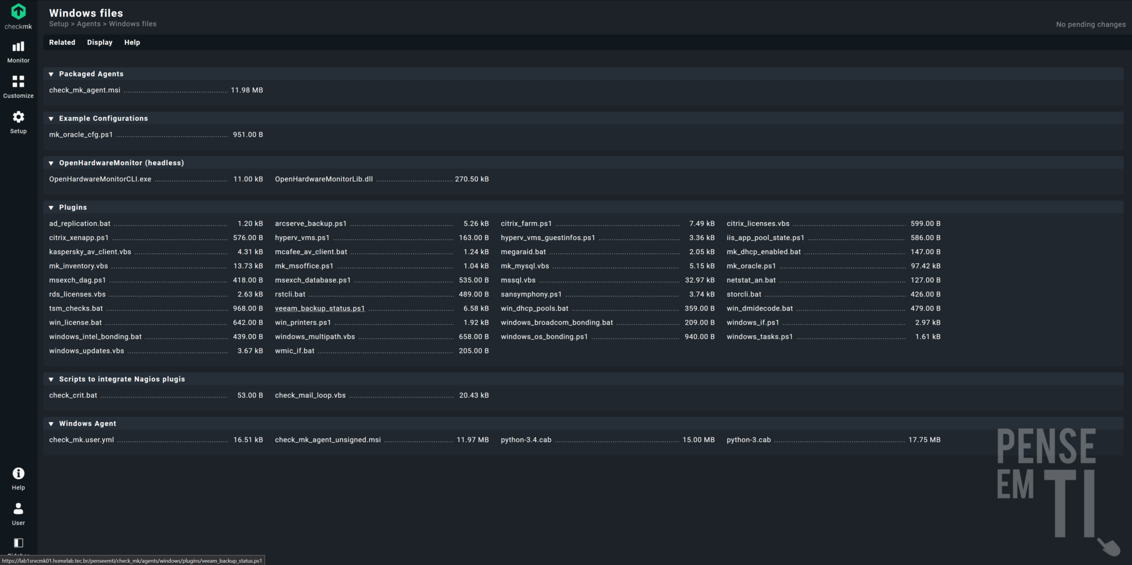Toggle the Sidebar icon at bottom left
This screenshot has height=565, width=1132.
coord(18,542)
